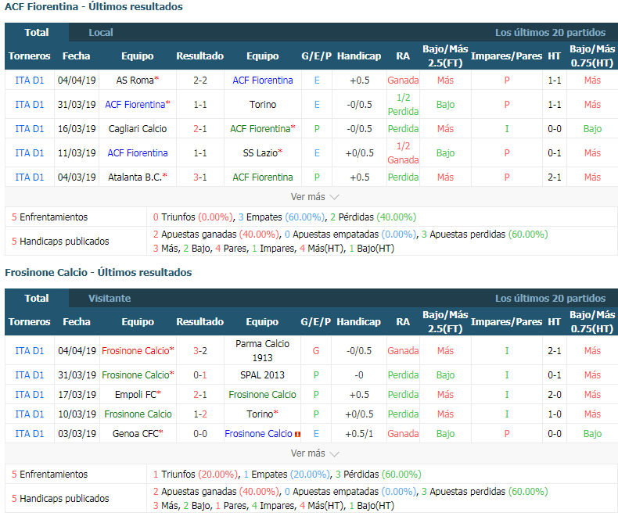Click the G/E/P header in the Fiorentina table
The height and width of the screenshot is (516, 618).
(x=317, y=56)
